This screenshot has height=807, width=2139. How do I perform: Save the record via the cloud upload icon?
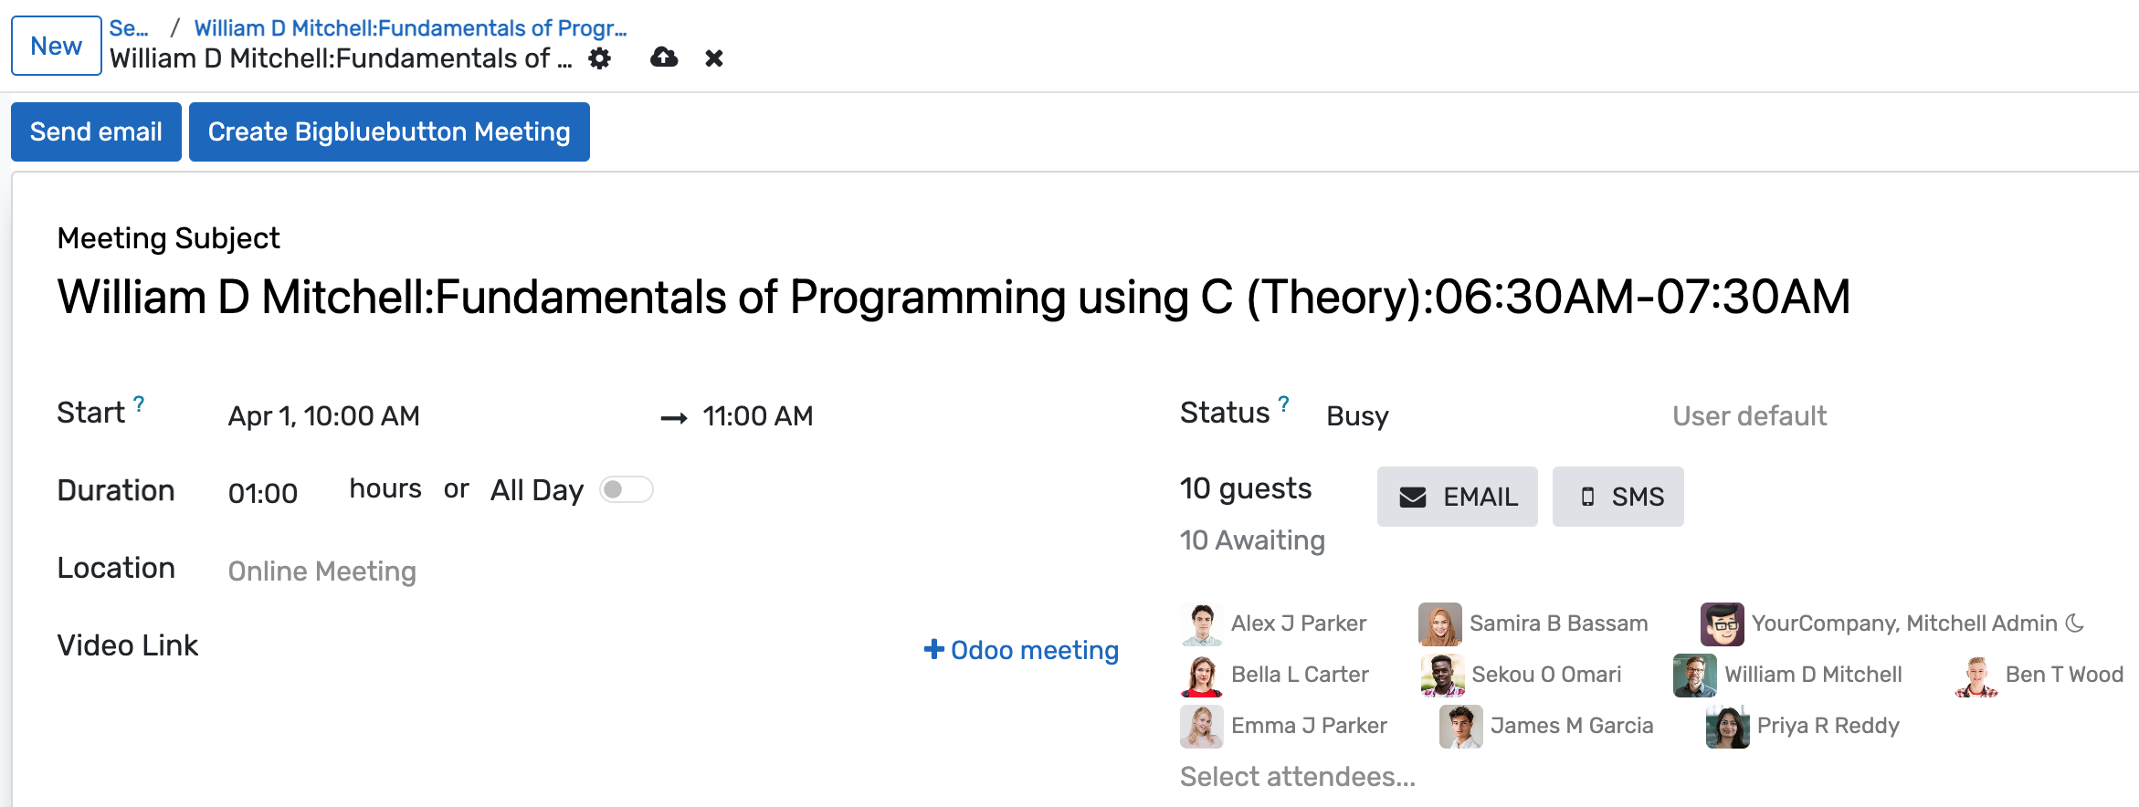coord(663,58)
